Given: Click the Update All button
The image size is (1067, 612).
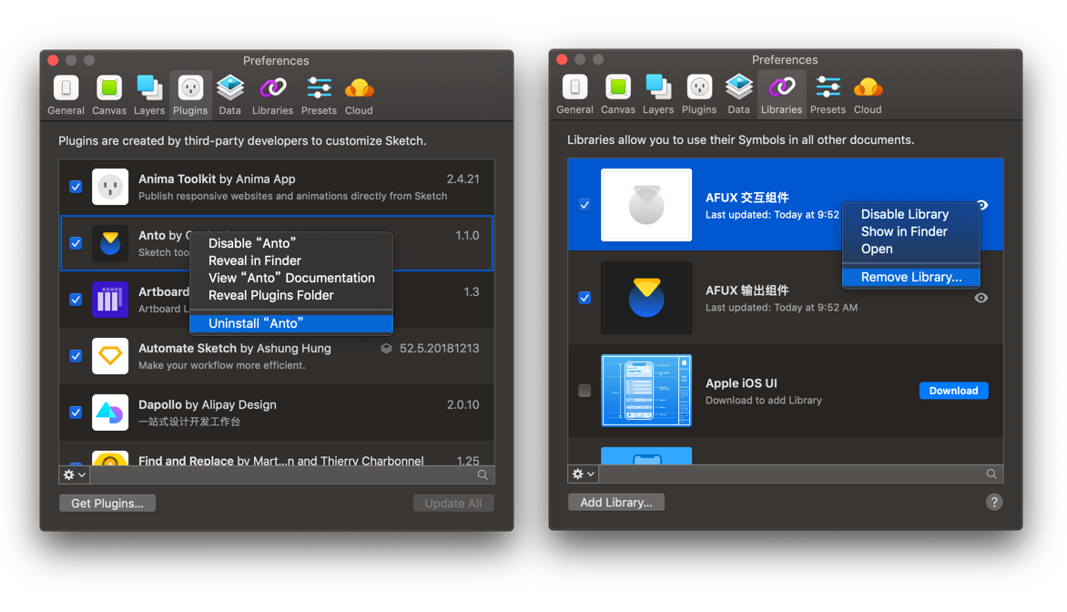Looking at the screenshot, I should tap(453, 503).
